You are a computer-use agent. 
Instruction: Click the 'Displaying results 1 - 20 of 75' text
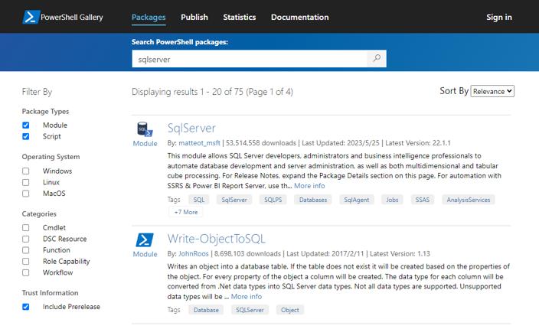(x=188, y=92)
